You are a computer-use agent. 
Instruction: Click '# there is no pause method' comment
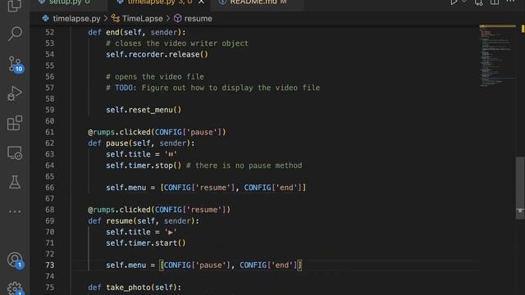click(244, 166)
